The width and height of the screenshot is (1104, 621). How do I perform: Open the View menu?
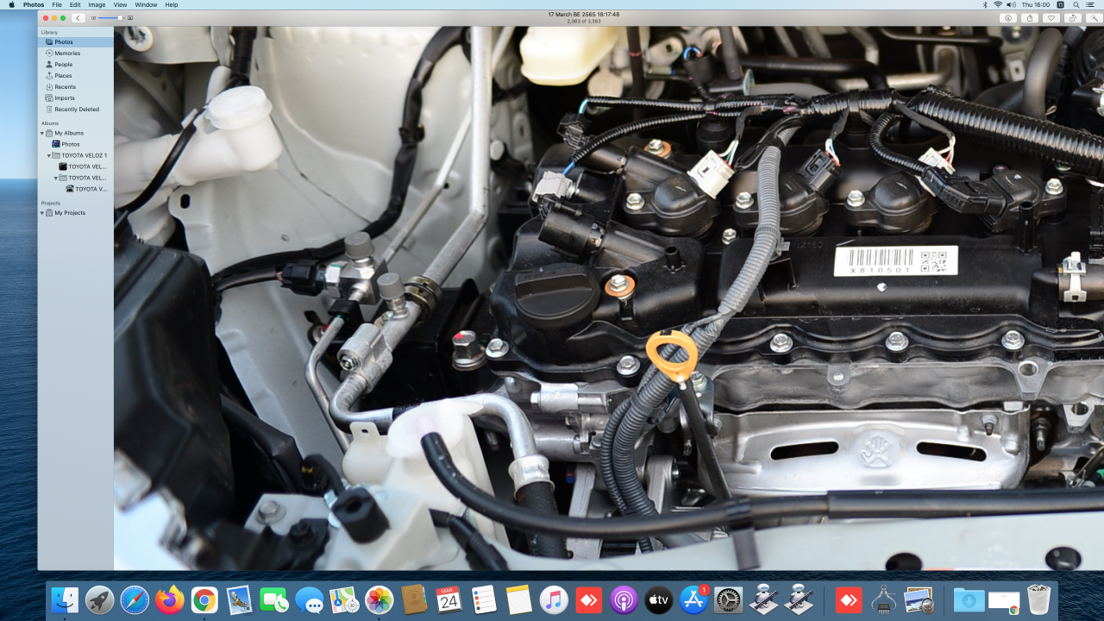tap(121, 5)
